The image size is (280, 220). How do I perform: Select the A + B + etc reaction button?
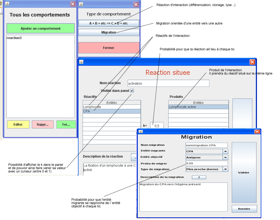(x=109, y=23)
